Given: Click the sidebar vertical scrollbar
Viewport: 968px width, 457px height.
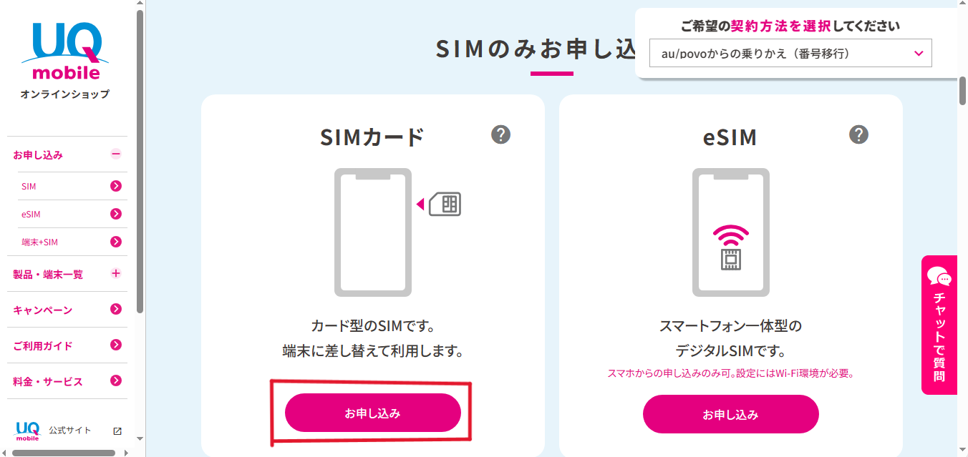Looking at the screenshot, I should click(x=140, y=162).
